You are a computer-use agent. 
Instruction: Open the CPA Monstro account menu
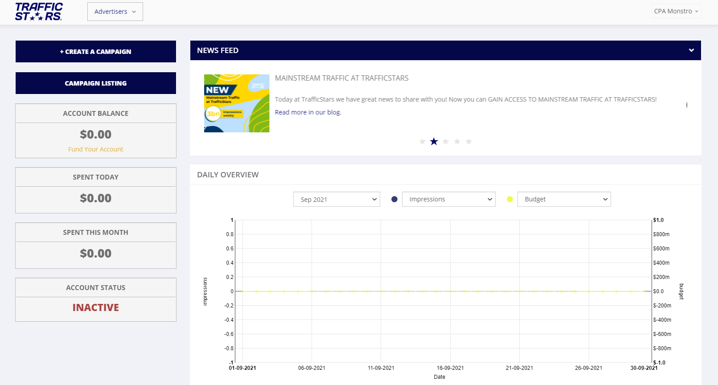[676, 11]
